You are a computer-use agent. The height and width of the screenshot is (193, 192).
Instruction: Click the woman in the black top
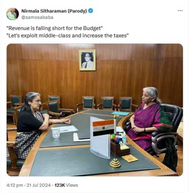(x=31, y=125)
